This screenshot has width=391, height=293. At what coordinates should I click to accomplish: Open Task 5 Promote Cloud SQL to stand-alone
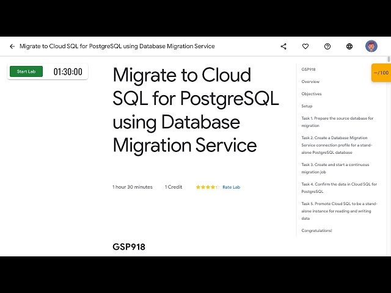pos(339,211)
